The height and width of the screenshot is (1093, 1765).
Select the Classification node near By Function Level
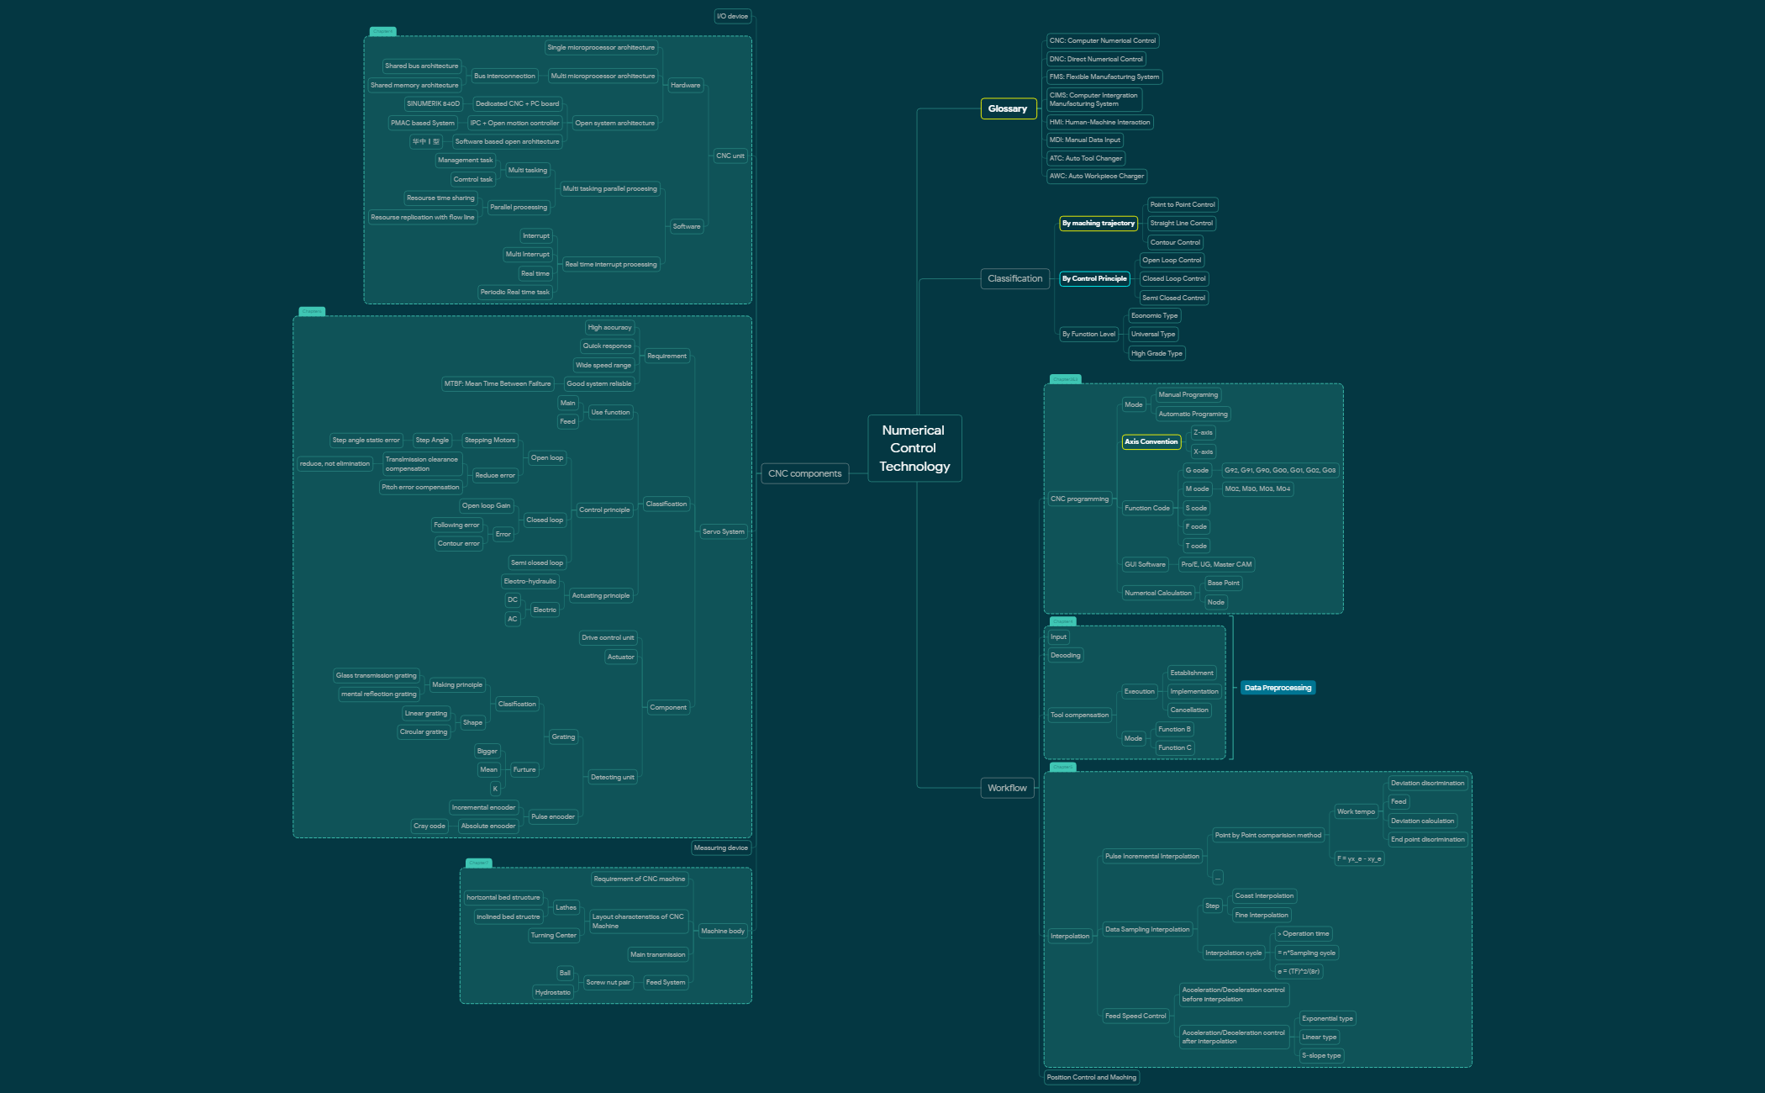(x=1015, y=278)
